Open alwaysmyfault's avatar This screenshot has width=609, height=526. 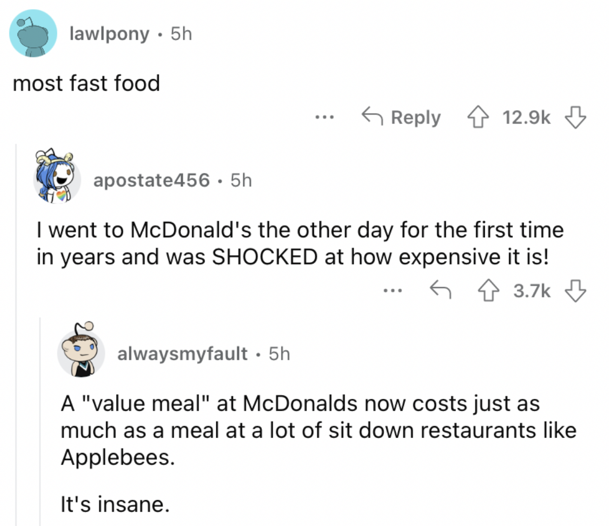tap(81, 350)
